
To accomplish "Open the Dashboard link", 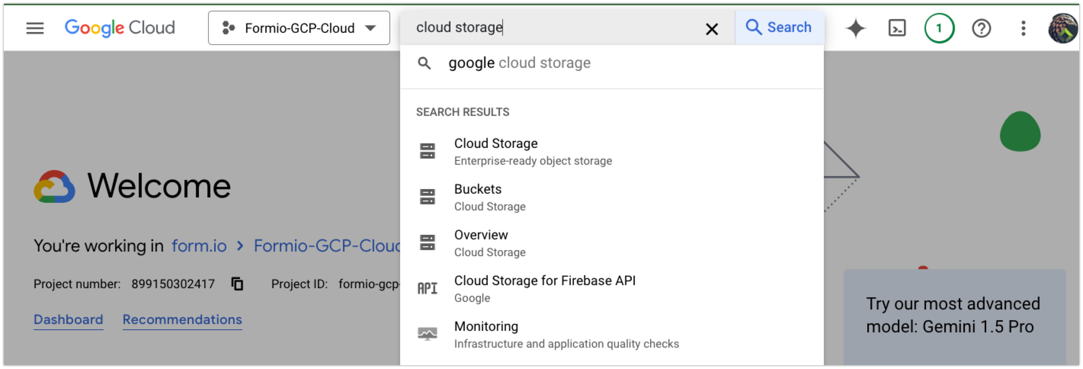I will [69, 320].
